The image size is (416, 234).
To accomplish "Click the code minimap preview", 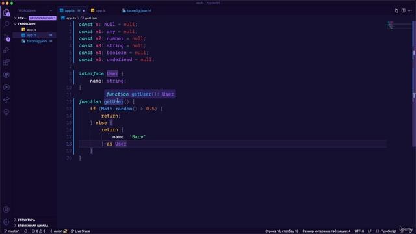I will pos(398,25).
